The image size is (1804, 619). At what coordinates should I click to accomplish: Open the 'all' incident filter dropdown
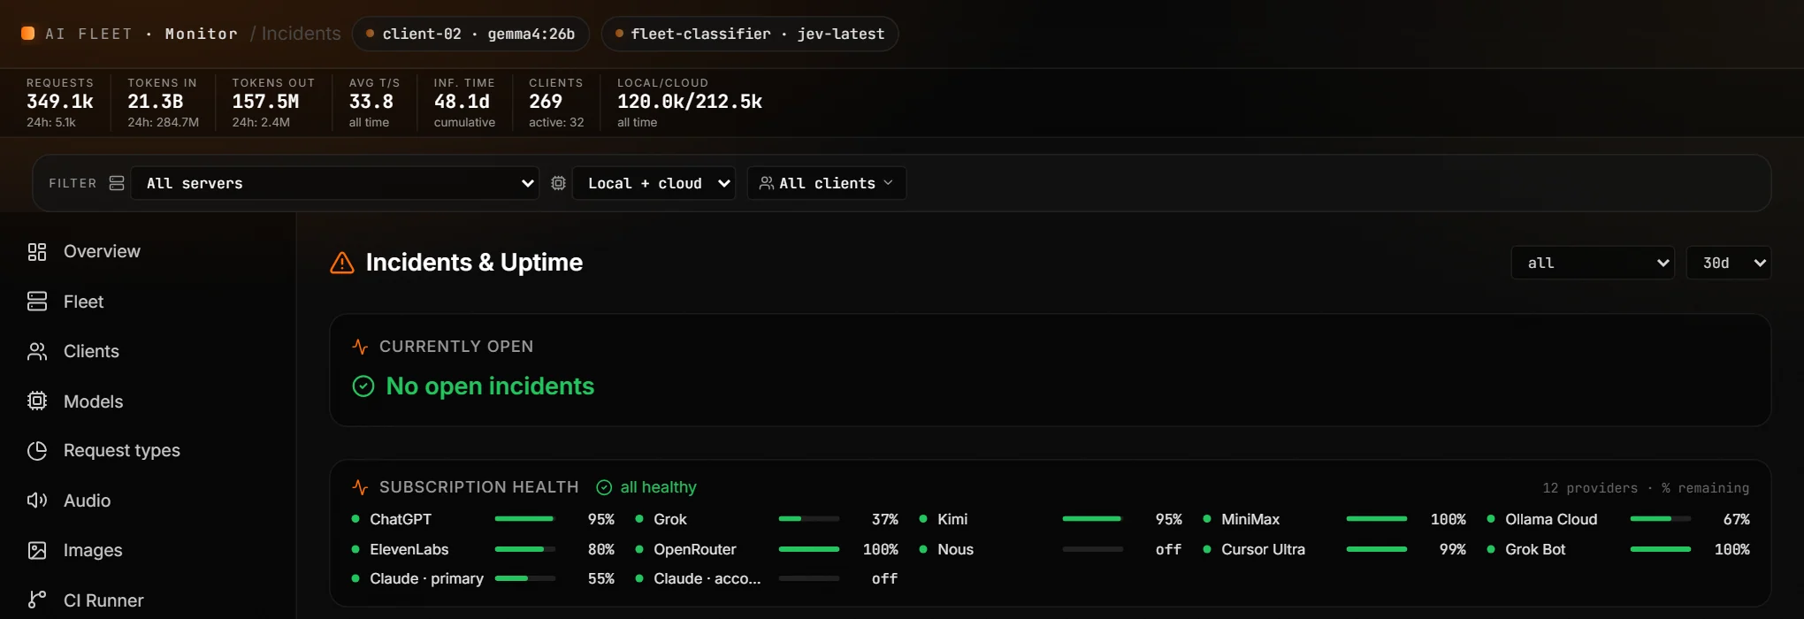(1593, 263)
